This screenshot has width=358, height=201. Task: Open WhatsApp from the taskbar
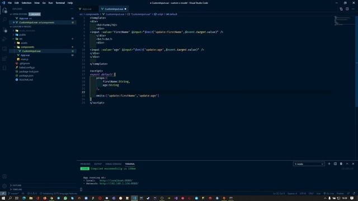pyautogui.click(x=65, y=198)
